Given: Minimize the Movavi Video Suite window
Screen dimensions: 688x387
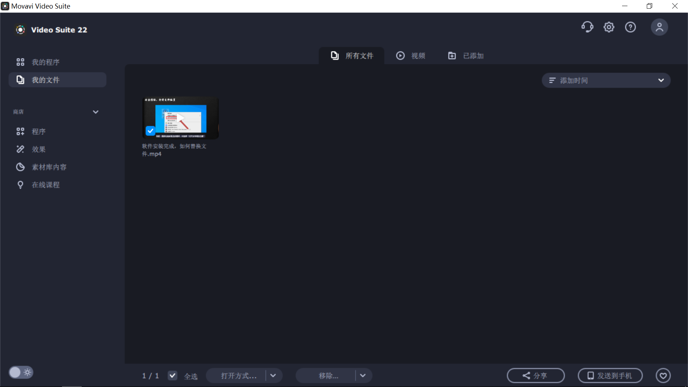Looking at the screenshot, I should [625, 6].
